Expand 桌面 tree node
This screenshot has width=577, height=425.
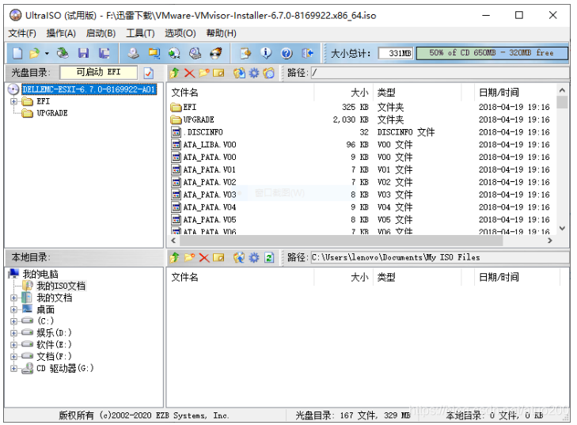tap(14, 309)
